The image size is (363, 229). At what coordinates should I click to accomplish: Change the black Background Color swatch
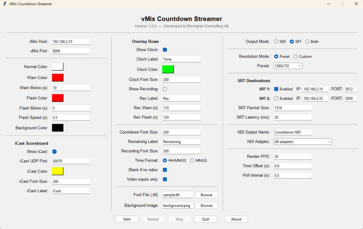[x=58, y=128]
